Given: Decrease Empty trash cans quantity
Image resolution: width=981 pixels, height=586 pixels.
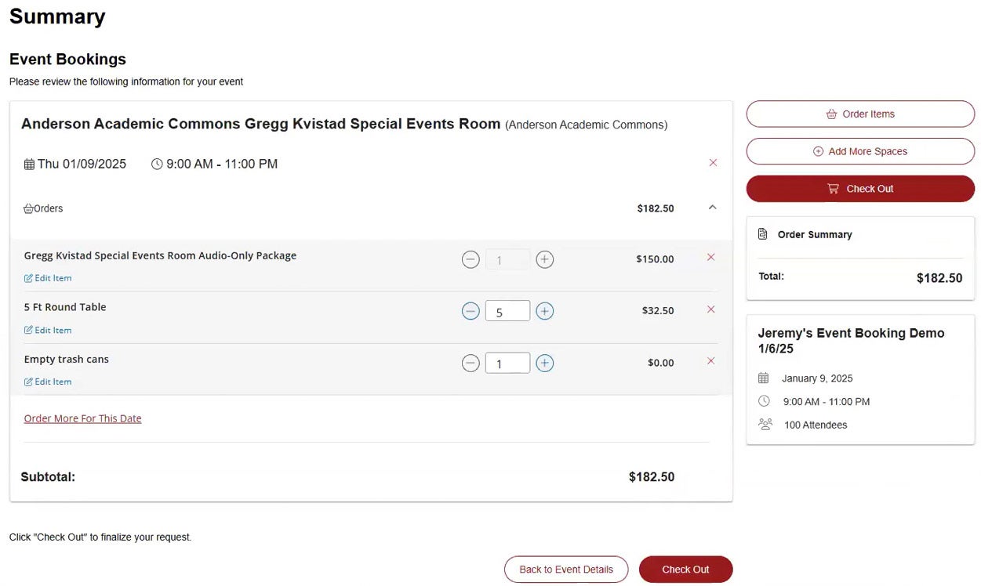Looking at the screenshot, I should tap(471, 363).
